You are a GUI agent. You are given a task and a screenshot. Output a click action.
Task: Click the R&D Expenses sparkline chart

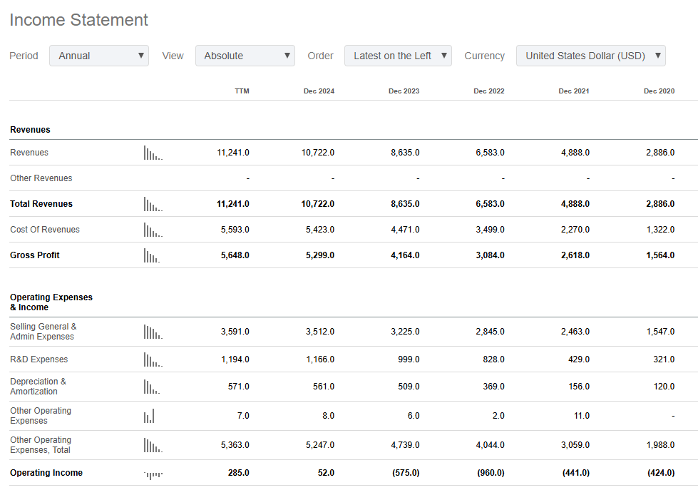153,359
